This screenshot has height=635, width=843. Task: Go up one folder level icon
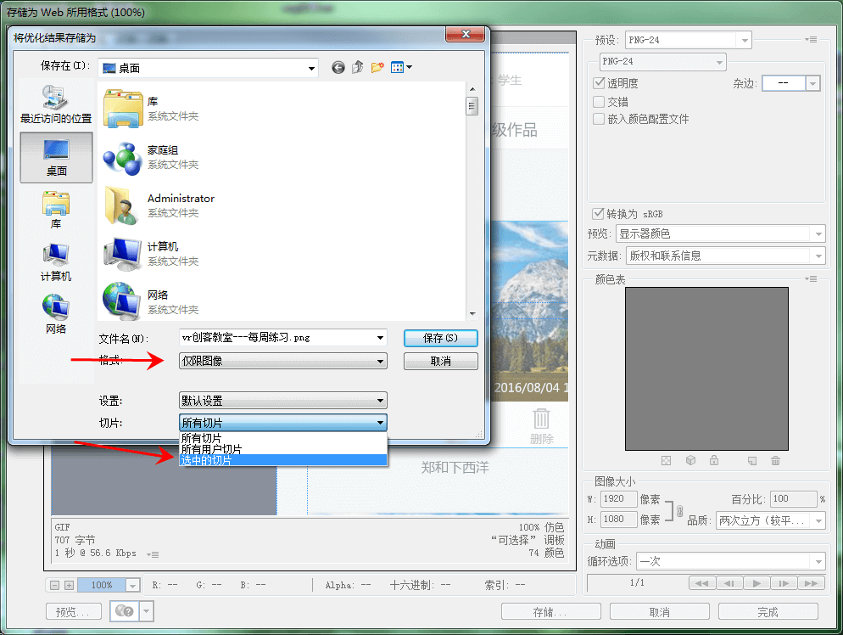coord(358,67)
